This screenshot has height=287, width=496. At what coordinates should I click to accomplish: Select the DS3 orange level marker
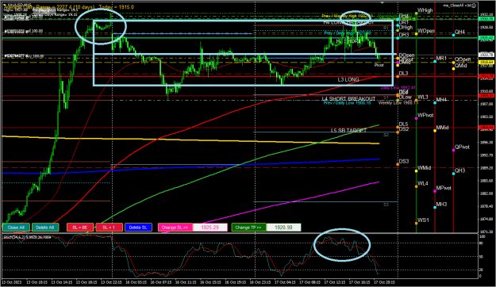[x=398, y=164]
